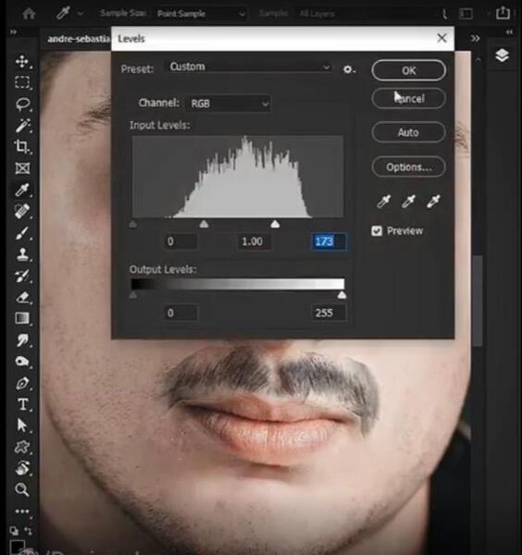Select the Pen tool
Screen dimensions: 522x555
pyautogui.click(x=22, y=383)
